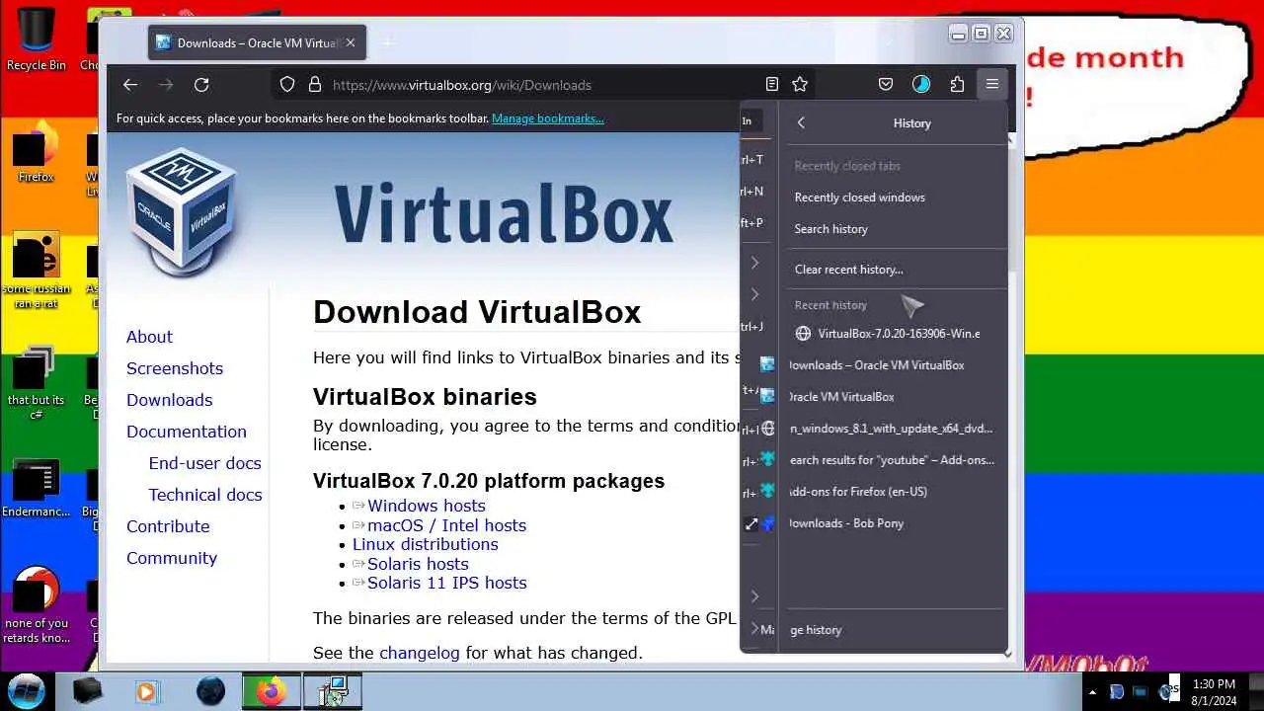1264x711 pixels.
Task: Open Documentation sidebar link
Action: point(187,432)
